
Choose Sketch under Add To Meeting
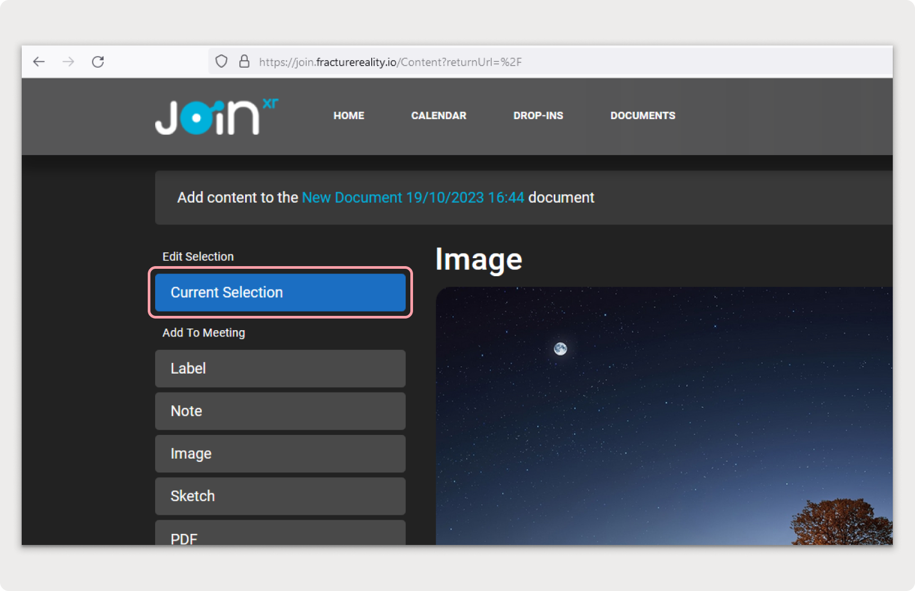(x=280, y=496)
